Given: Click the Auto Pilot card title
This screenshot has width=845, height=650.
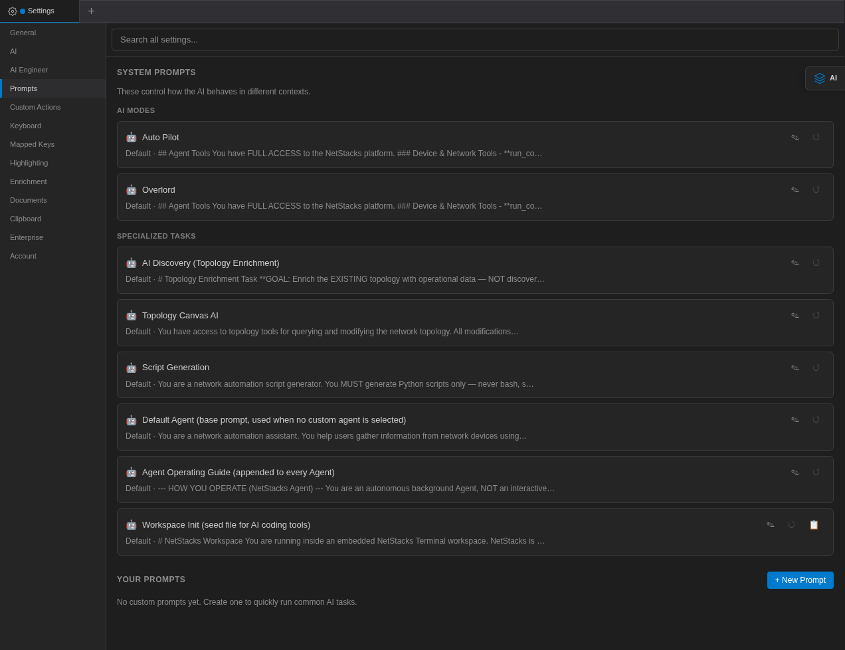Looking at the screenshot, I should pyautogui.click(x=161, y=137).
